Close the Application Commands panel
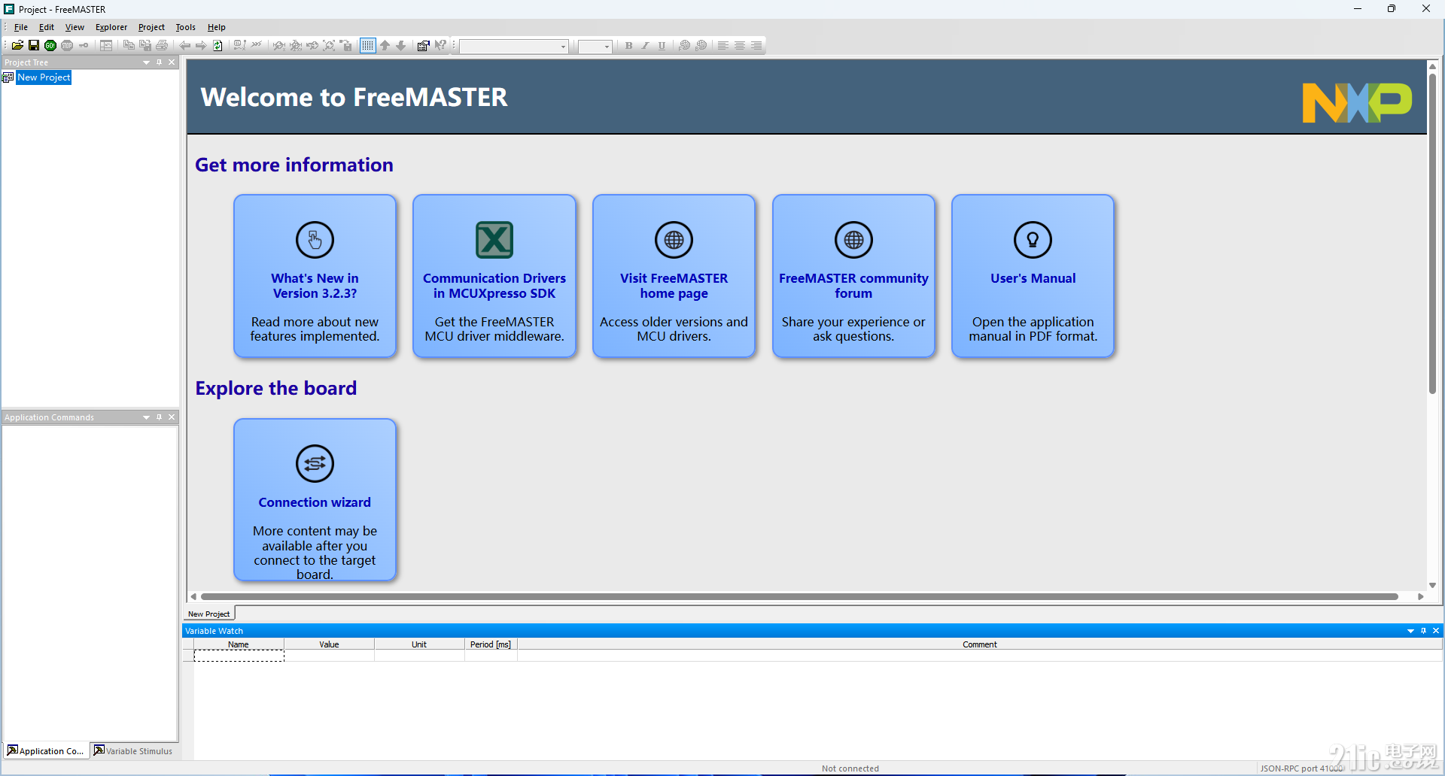 (172, 417)
